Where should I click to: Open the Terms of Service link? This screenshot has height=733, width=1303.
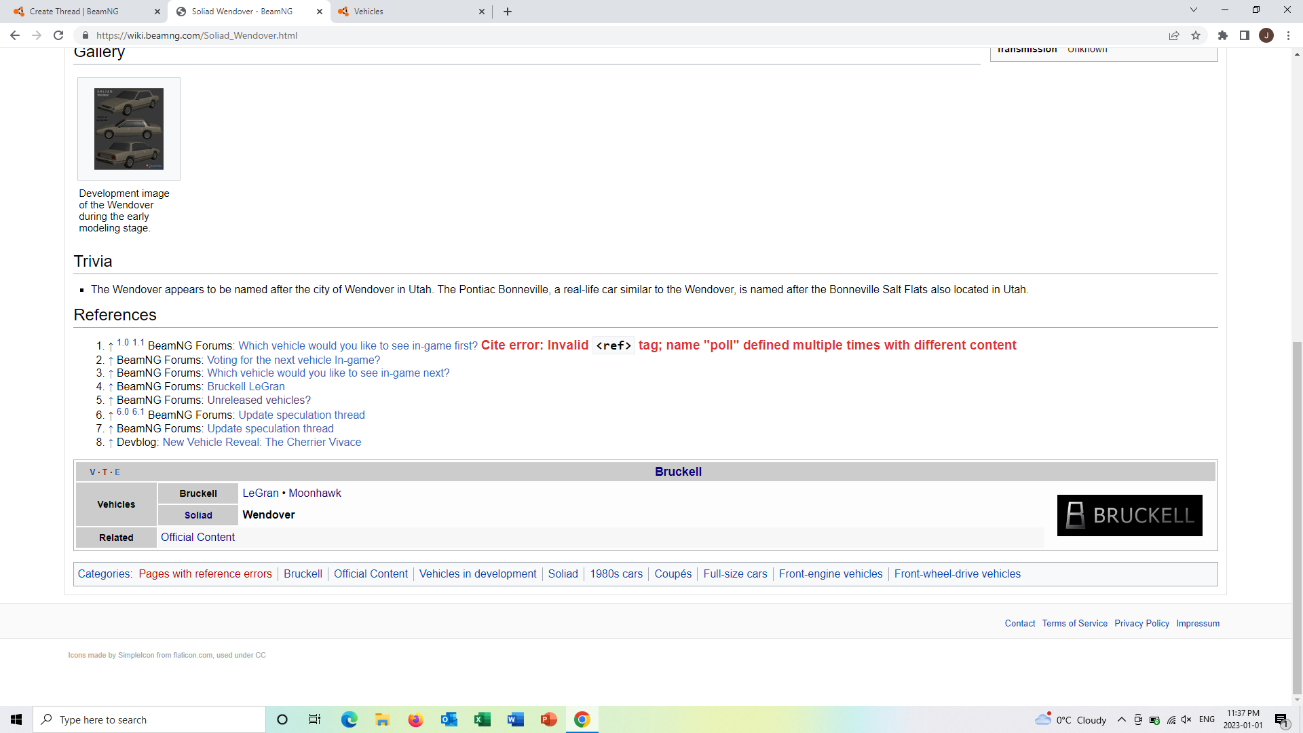[1075, 624]
